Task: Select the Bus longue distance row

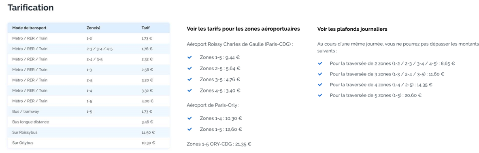Action: 89,122
